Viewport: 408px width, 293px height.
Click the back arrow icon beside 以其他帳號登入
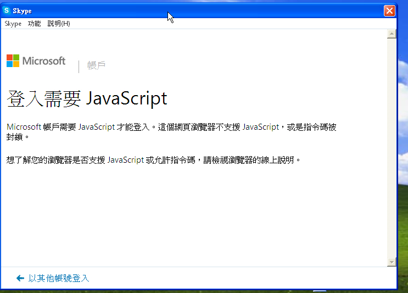(x=20, y=278)
